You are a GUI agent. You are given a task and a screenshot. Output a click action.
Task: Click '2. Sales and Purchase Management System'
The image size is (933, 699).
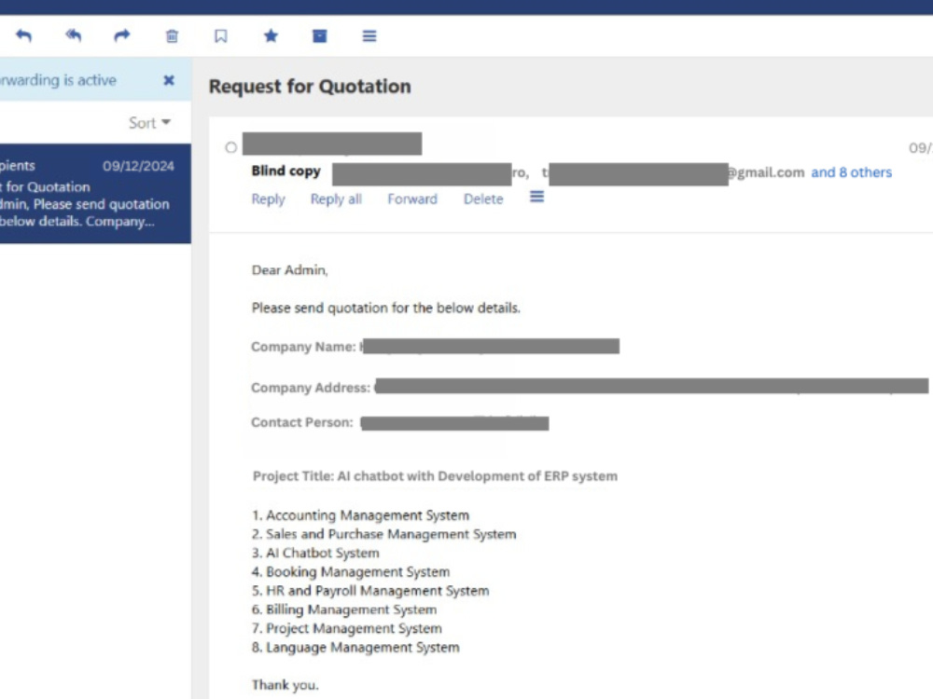[x=383, y=534]
